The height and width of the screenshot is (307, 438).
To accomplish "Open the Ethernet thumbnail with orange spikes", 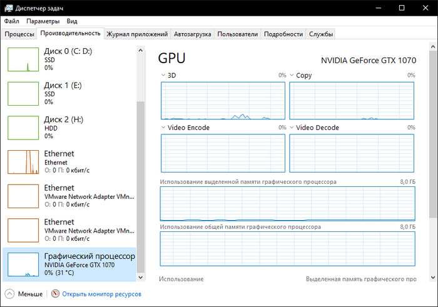I will tap(23, 162).
